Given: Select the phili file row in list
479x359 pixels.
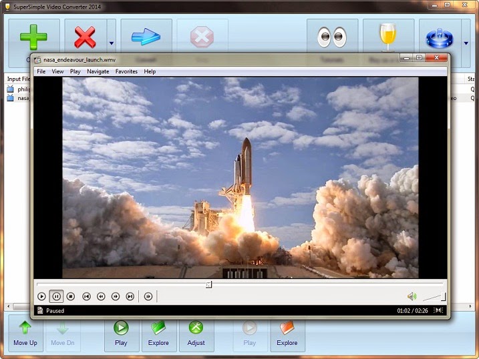Looking at the screenshot, I should (18, 89).
